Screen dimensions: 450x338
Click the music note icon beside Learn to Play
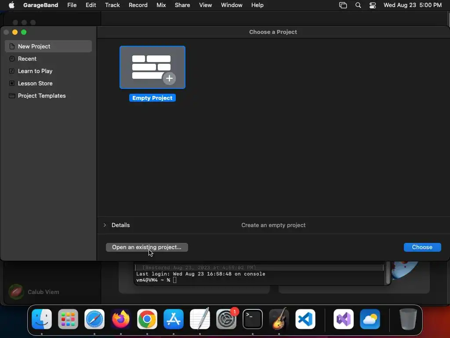coord(12,71)
